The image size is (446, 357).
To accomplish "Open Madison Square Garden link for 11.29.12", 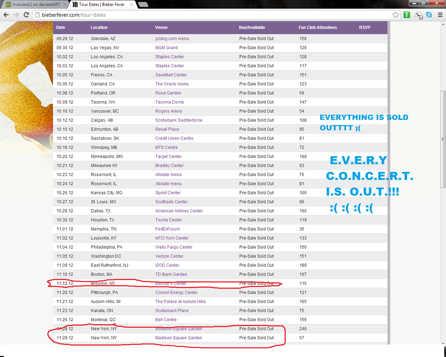I will [x=179, y=338].
